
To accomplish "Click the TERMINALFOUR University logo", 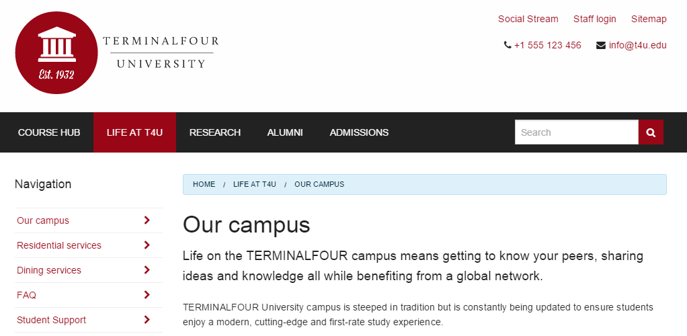I will pos(118,53).
